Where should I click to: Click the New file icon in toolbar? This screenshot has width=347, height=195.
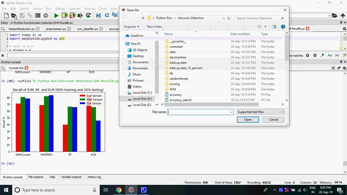(6, 16)
